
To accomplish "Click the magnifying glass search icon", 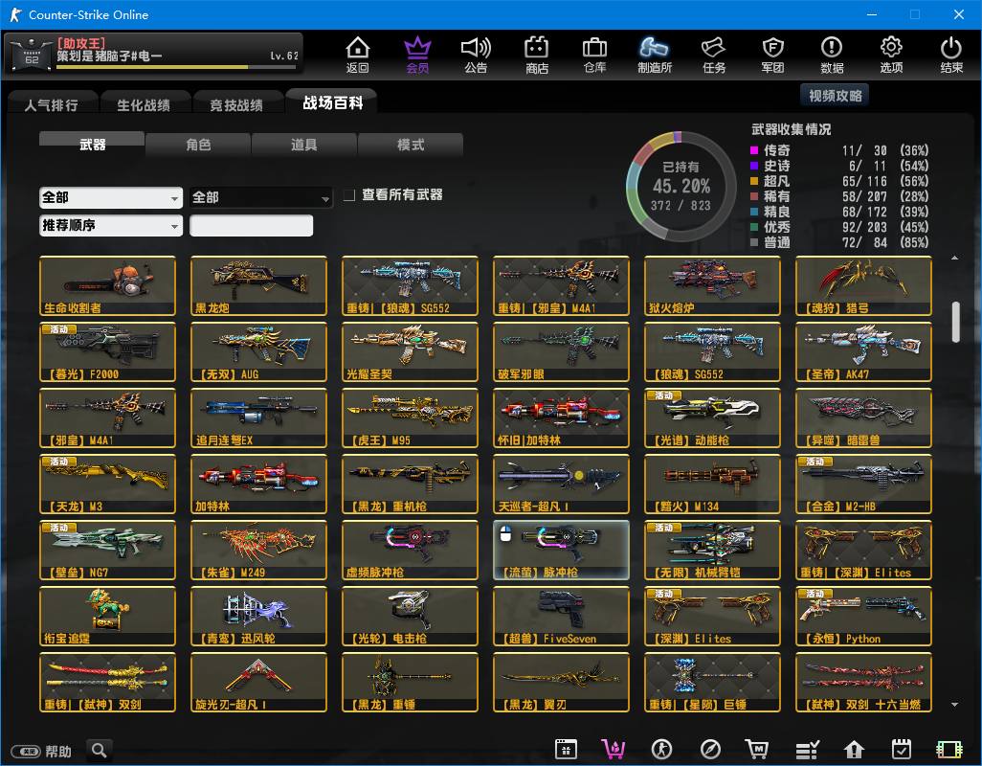I will click(99, 750).
